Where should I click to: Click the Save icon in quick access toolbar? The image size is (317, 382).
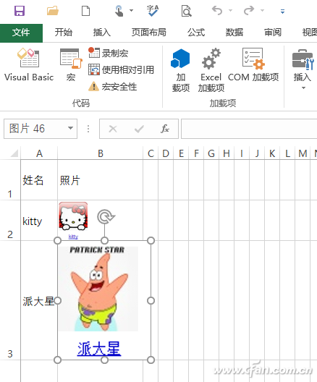(x=20, y=11)
